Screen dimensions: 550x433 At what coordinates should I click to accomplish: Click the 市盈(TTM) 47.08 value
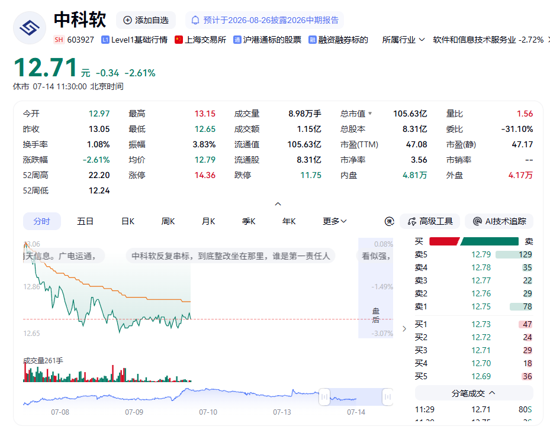[x=416, y=144]
